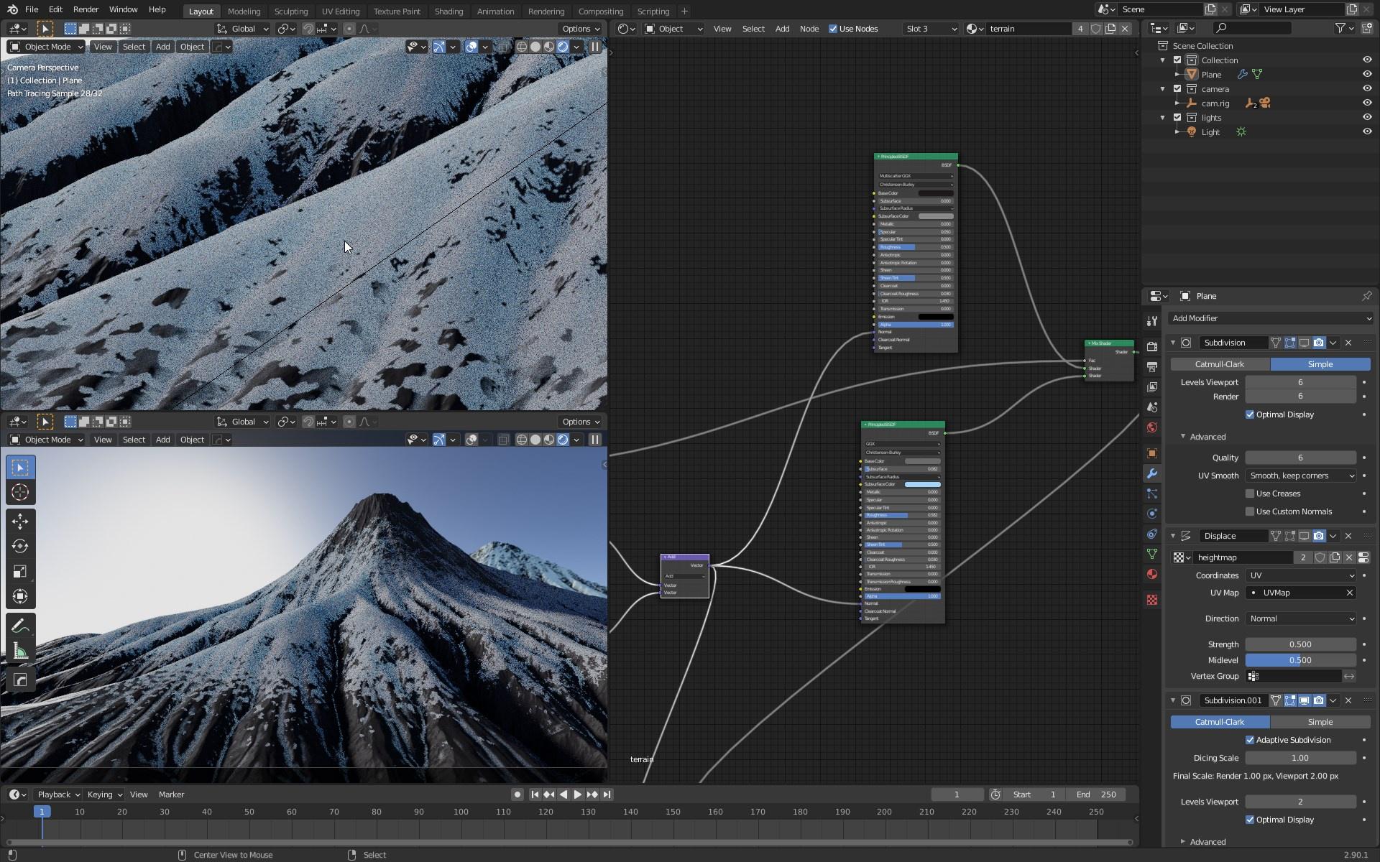This screenshot has height=862, width=1380.
Task: Open the Render menu
Action: click(86, 9)
